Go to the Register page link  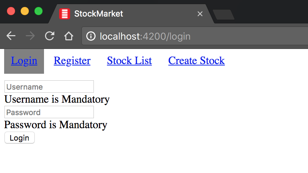click(72, 61)
